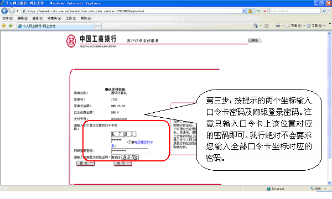Click the Refresh page icon
The height and width of the screenshot is (199, 332).
click(x=258, y=11)
